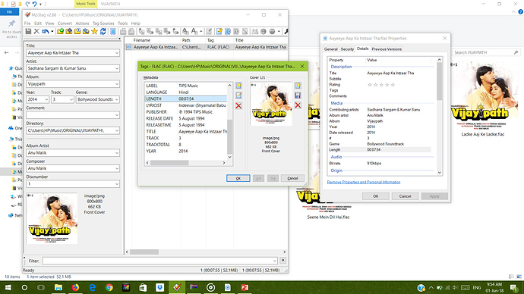Select the PUBLISHER metadata row
This screenshot has width=524, height=294.
(186, 112)
